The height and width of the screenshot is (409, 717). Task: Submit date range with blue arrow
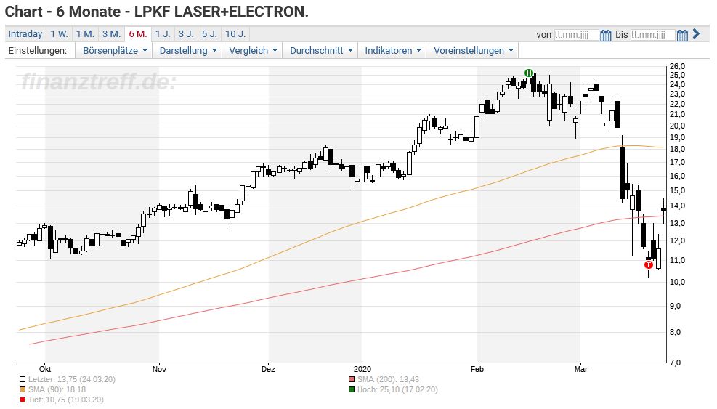pos(696,34)
